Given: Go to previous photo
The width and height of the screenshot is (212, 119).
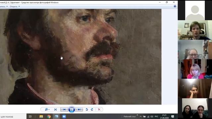Looking at the screenshot, I should pos(64,109).
